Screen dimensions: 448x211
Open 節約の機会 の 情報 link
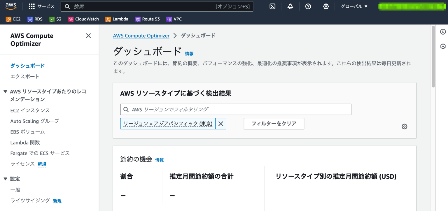pyautogui.click(x=159, y=160)
